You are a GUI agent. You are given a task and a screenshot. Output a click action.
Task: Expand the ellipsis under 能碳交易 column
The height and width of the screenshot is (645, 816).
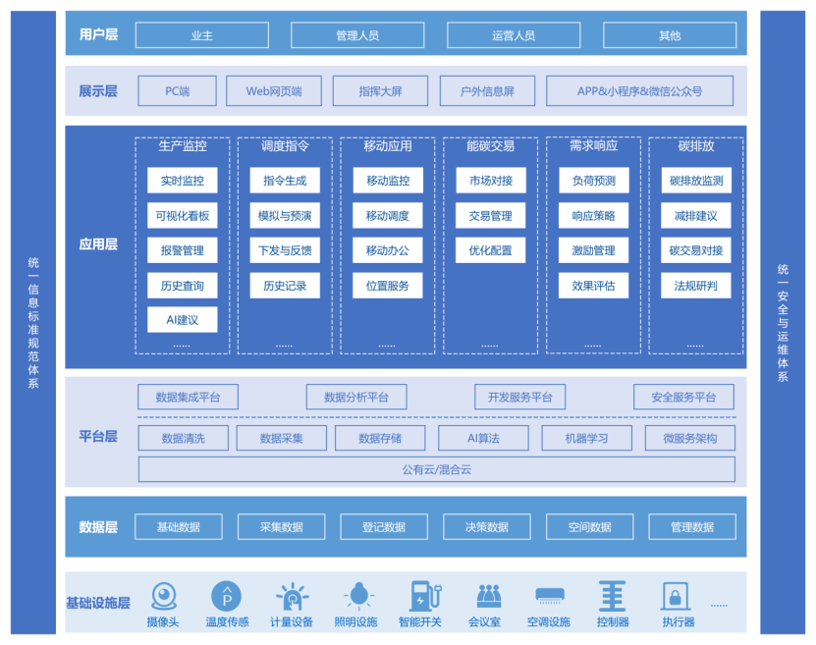coord(490,345)
